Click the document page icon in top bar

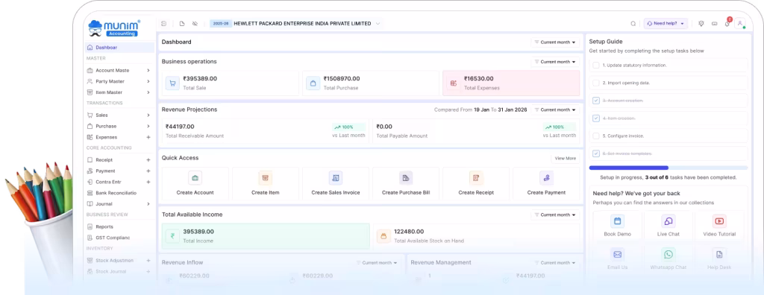point(182,23)
